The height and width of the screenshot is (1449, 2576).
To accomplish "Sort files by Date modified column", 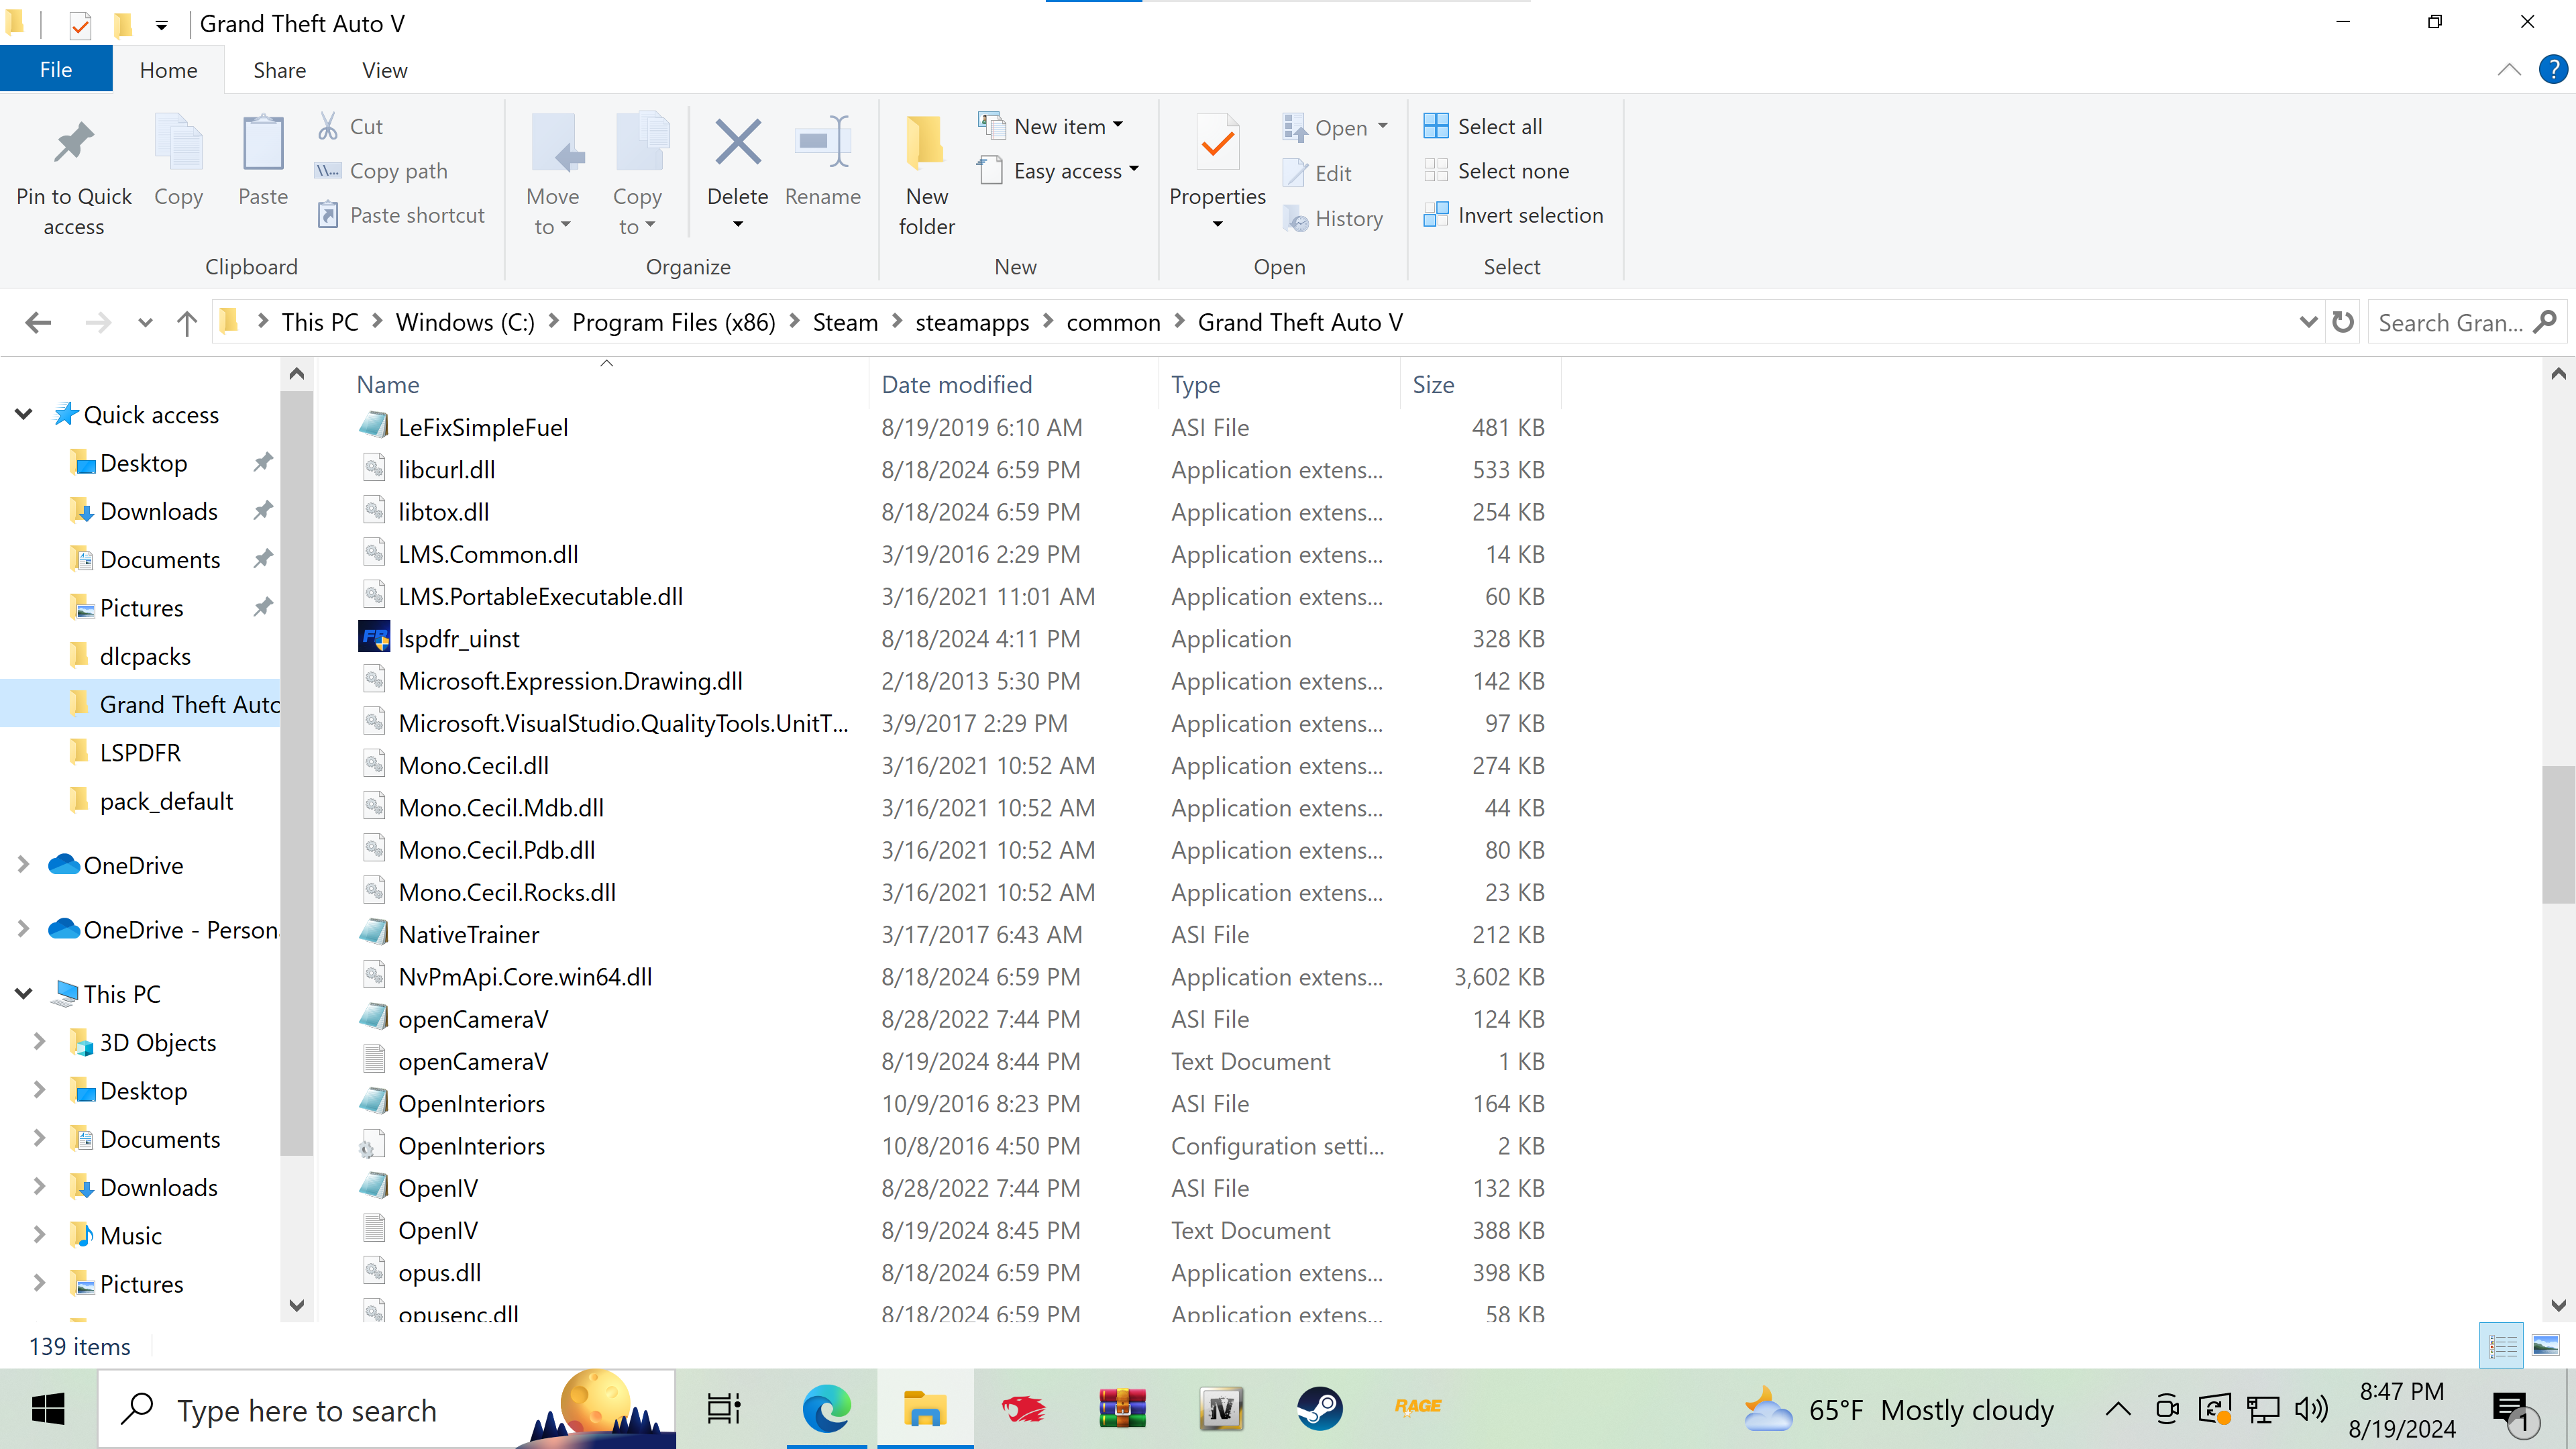I will coord(957,385).
